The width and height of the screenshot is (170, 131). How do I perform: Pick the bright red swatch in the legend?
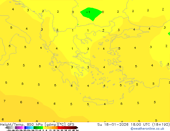[x=58, y=128]
